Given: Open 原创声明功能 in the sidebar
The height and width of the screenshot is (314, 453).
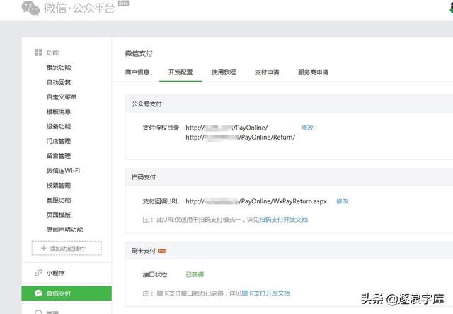Looking at the screenshot, I should point(64,230).
